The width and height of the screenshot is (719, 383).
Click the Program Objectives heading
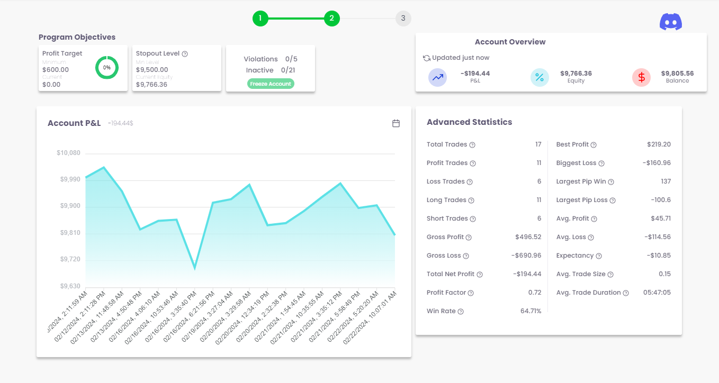coord(77,37)
